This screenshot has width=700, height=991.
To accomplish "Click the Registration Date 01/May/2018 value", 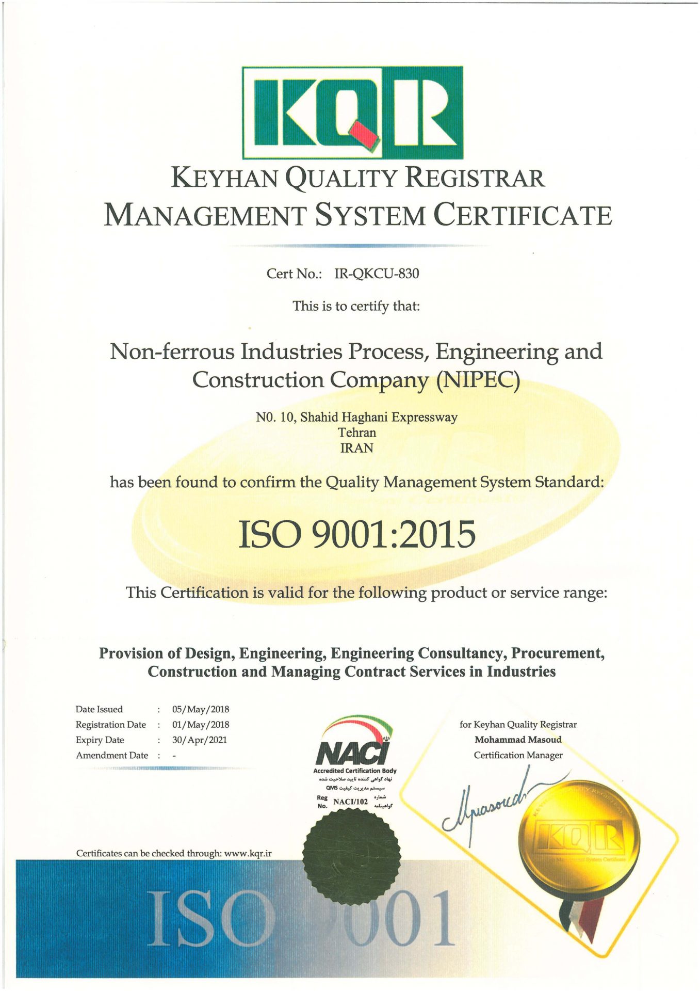I will click(201, 725).
